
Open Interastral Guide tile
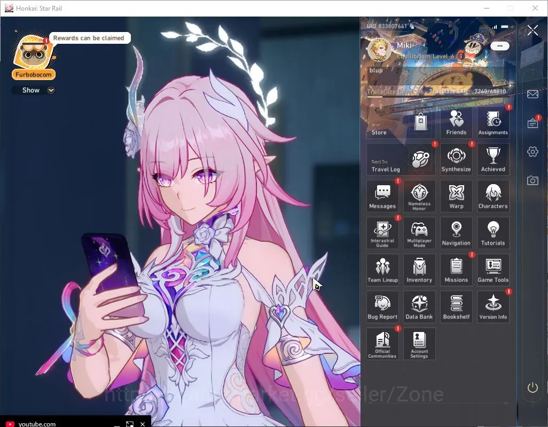point(382,233)
